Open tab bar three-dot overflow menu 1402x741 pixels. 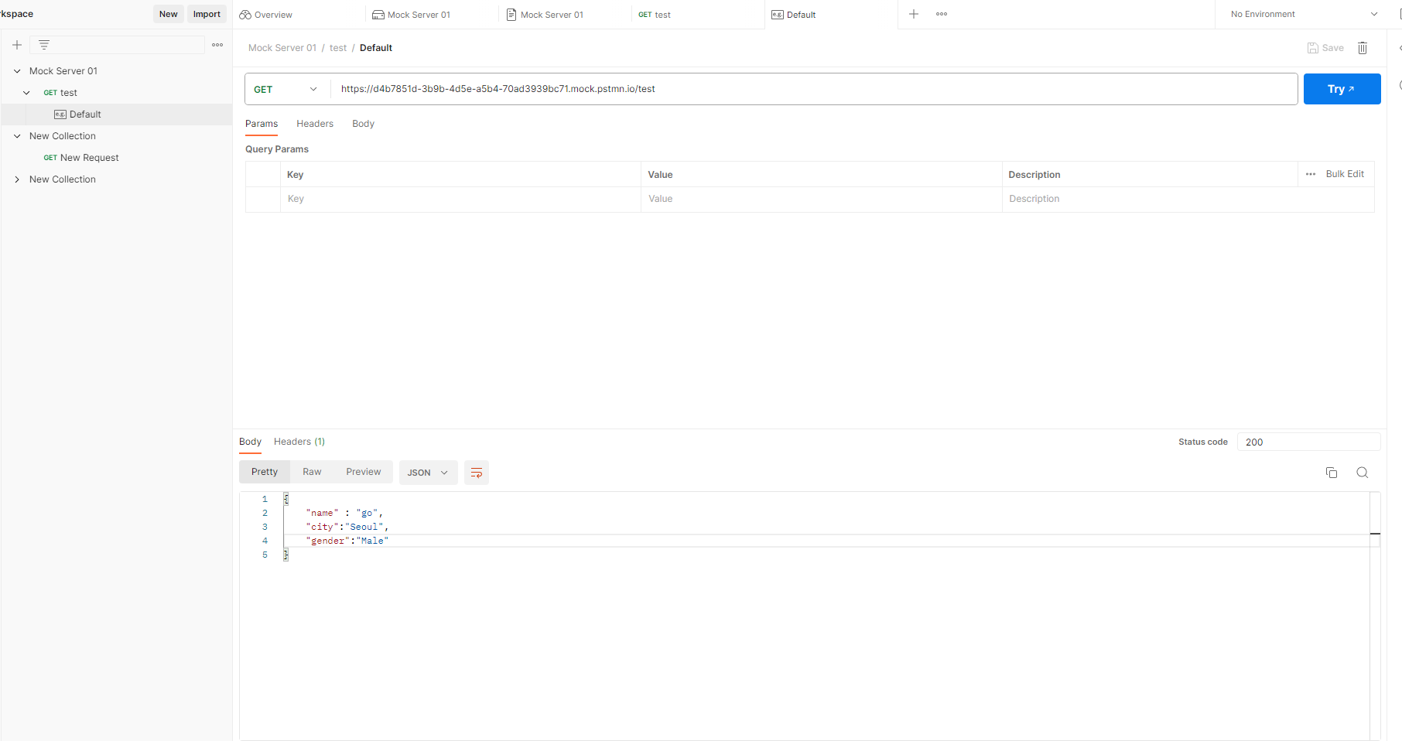(942, 14)
